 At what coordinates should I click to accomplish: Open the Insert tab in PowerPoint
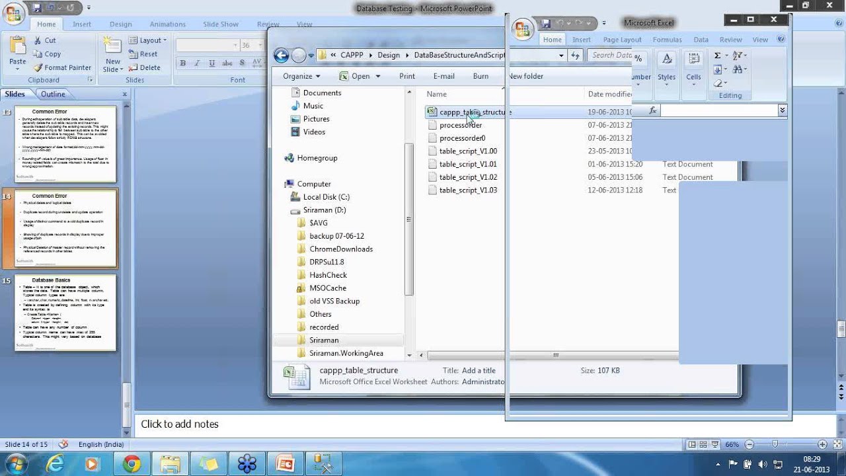click(82, 24)
